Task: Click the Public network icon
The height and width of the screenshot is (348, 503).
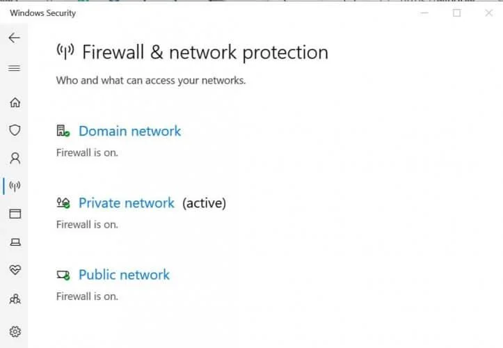Action: 63,275
